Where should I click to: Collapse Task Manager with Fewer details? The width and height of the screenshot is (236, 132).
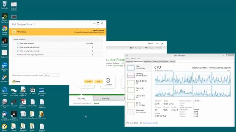(x=132, y=123)
